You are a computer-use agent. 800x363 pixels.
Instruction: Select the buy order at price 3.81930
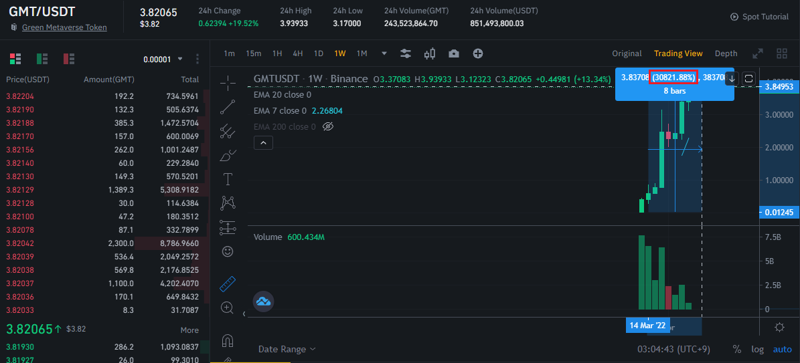104,347
